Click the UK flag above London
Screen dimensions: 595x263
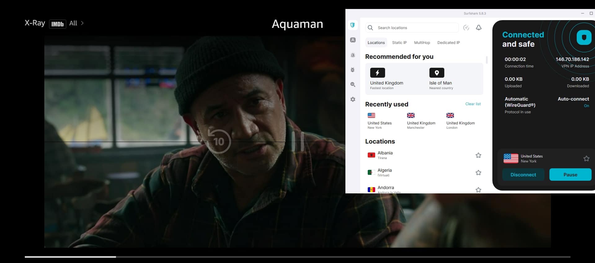click(450, 115)
